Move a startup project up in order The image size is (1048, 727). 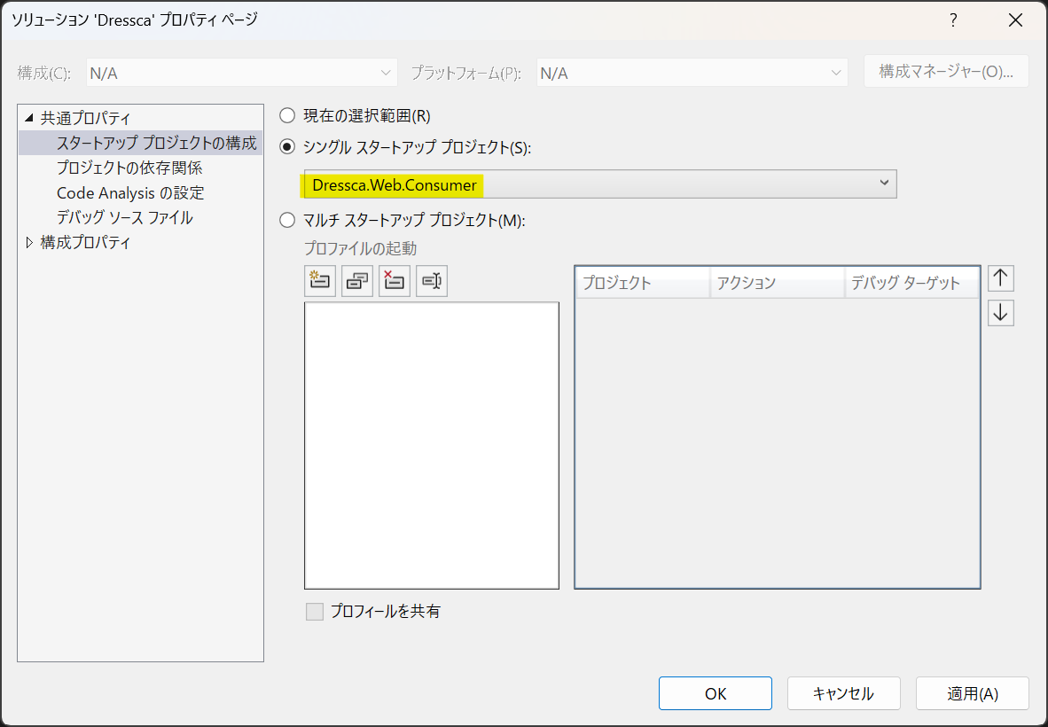click(1000, 278)
